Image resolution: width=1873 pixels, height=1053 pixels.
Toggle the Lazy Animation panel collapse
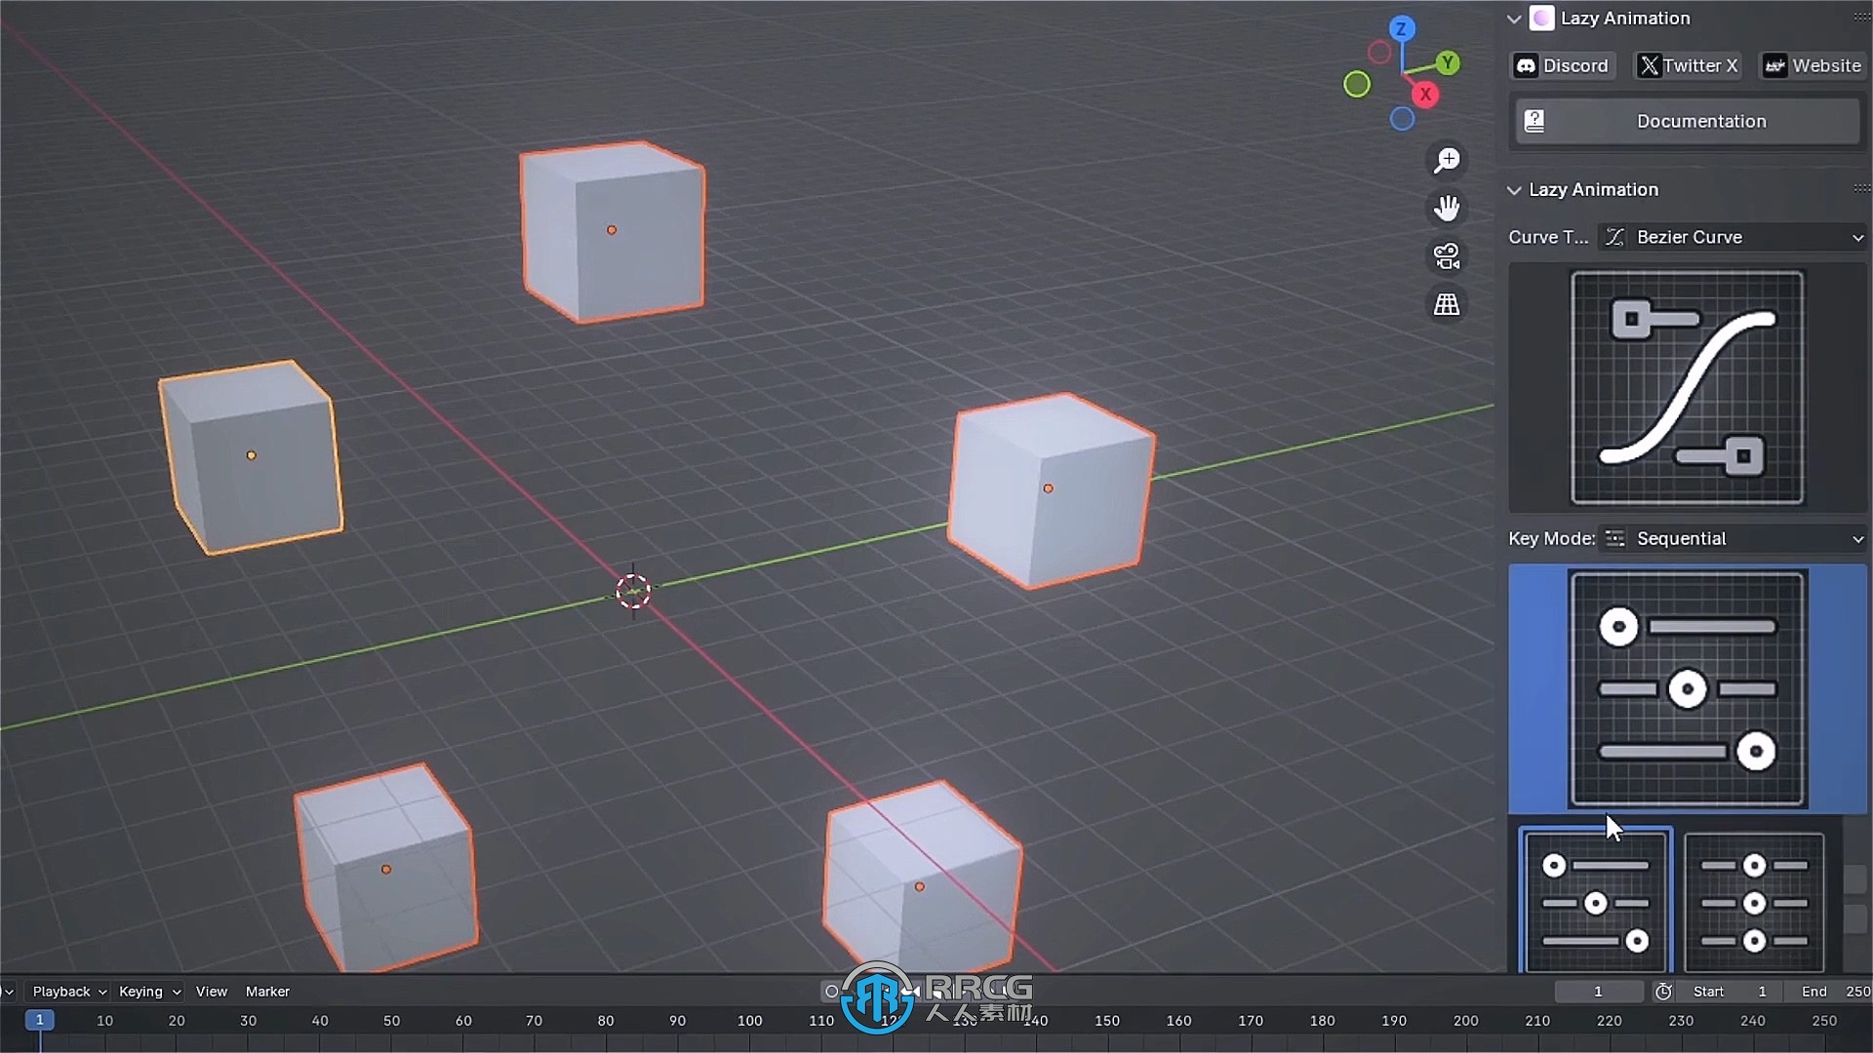tap(1513, 18)
